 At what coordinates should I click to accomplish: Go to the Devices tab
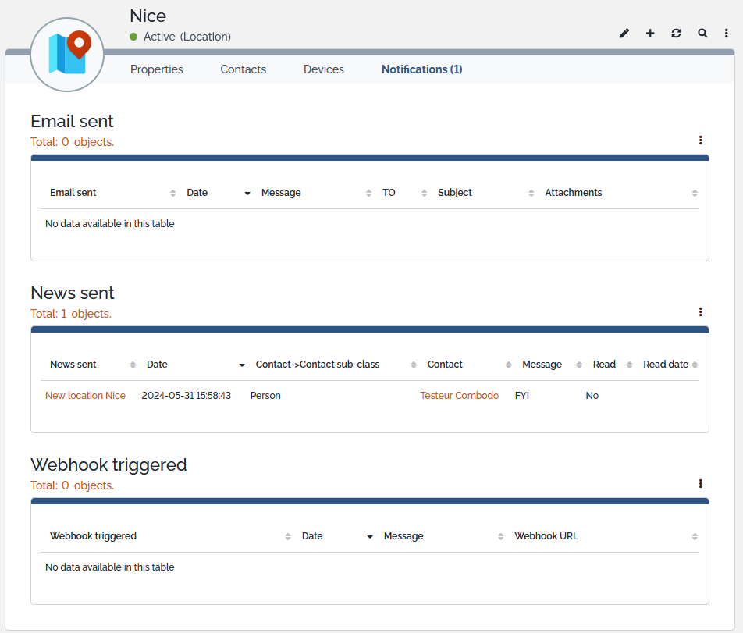pyautogui.click(x=324, y=69)
